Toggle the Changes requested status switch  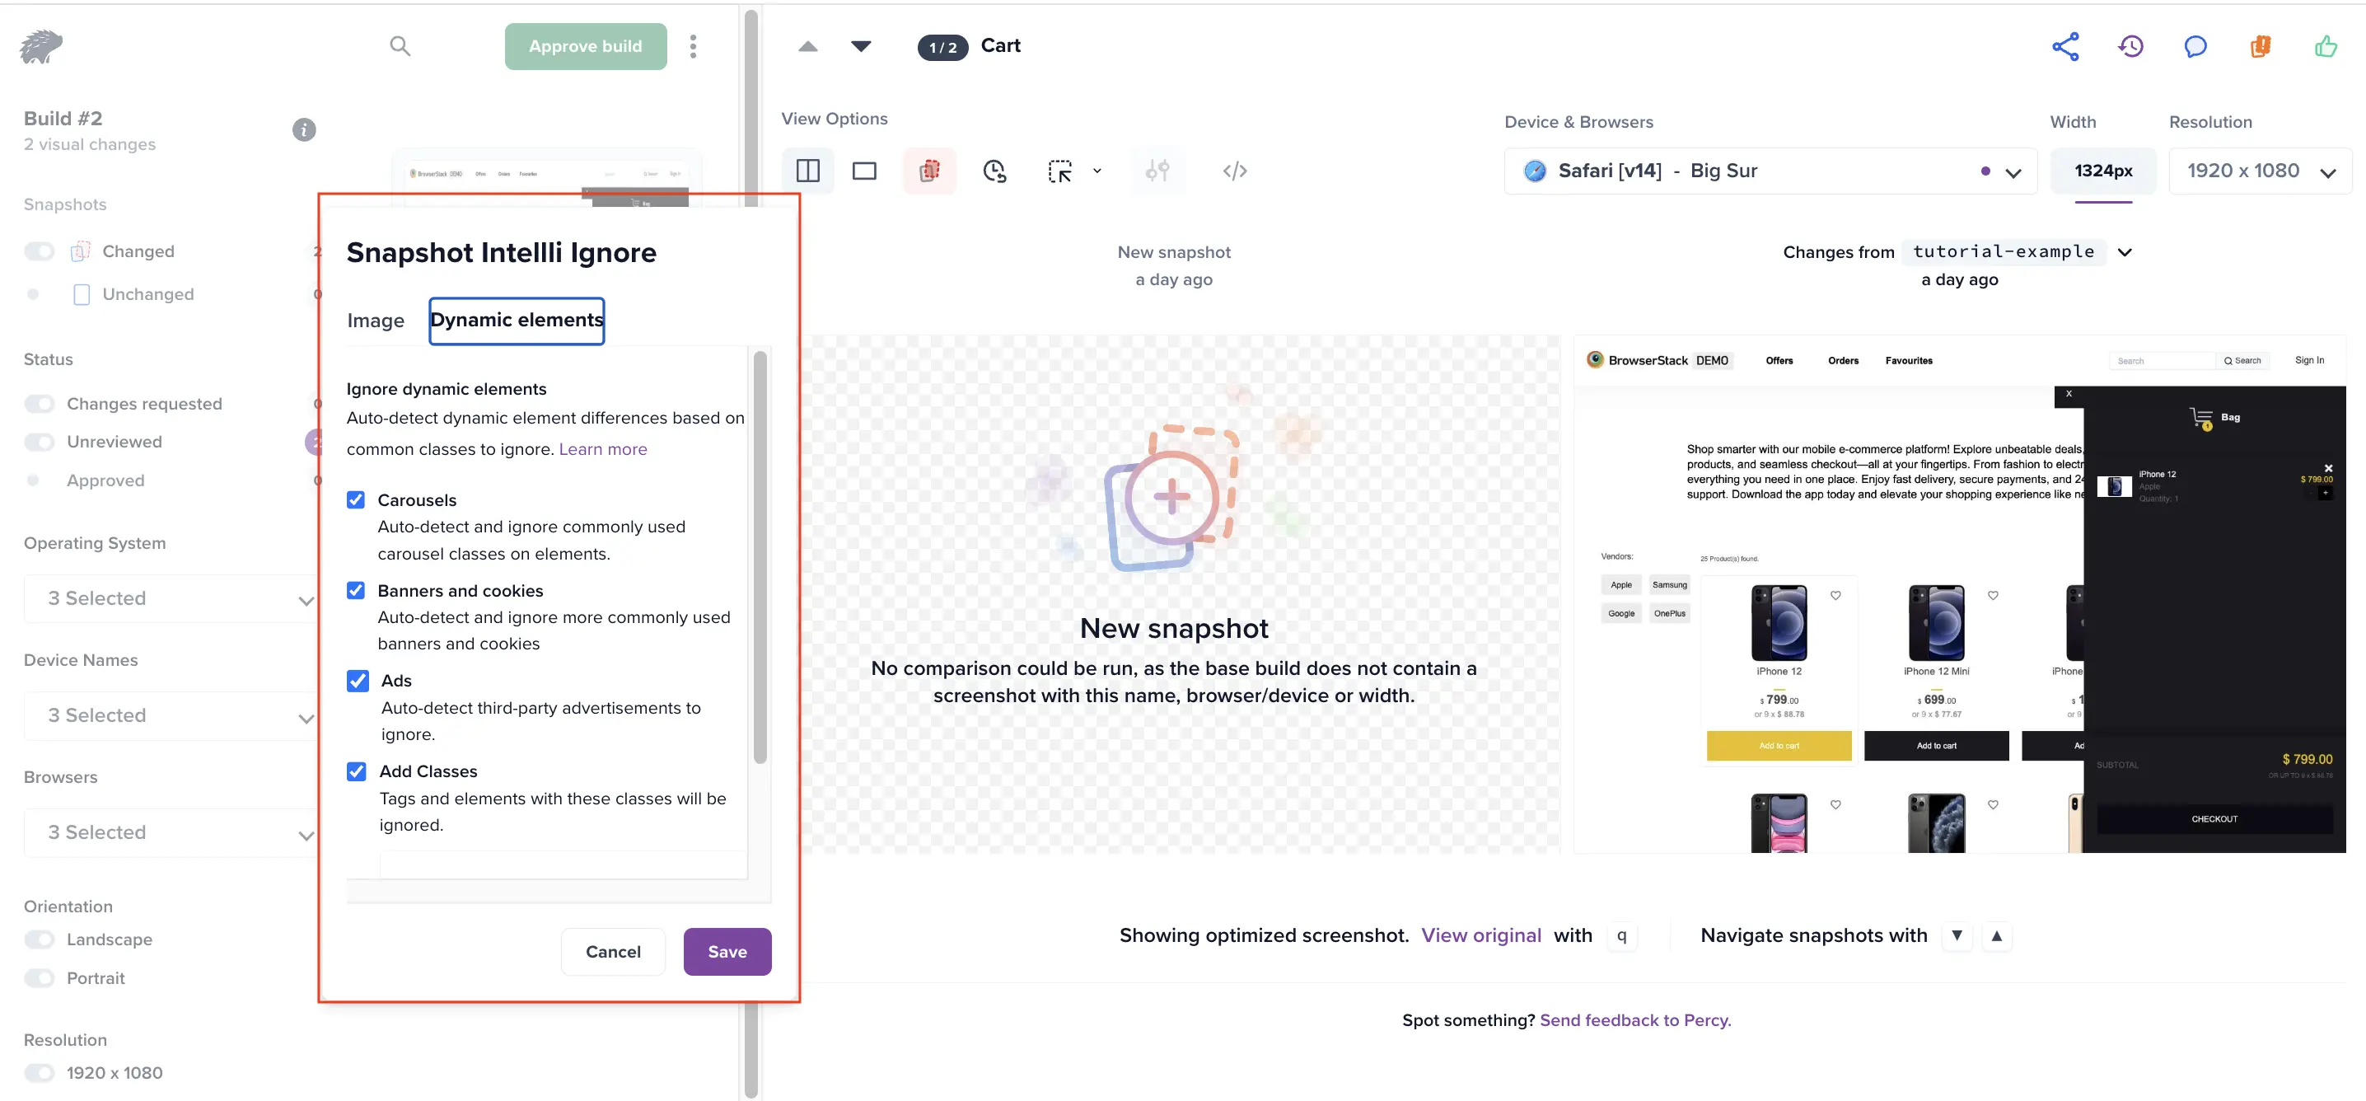point(40,404)
